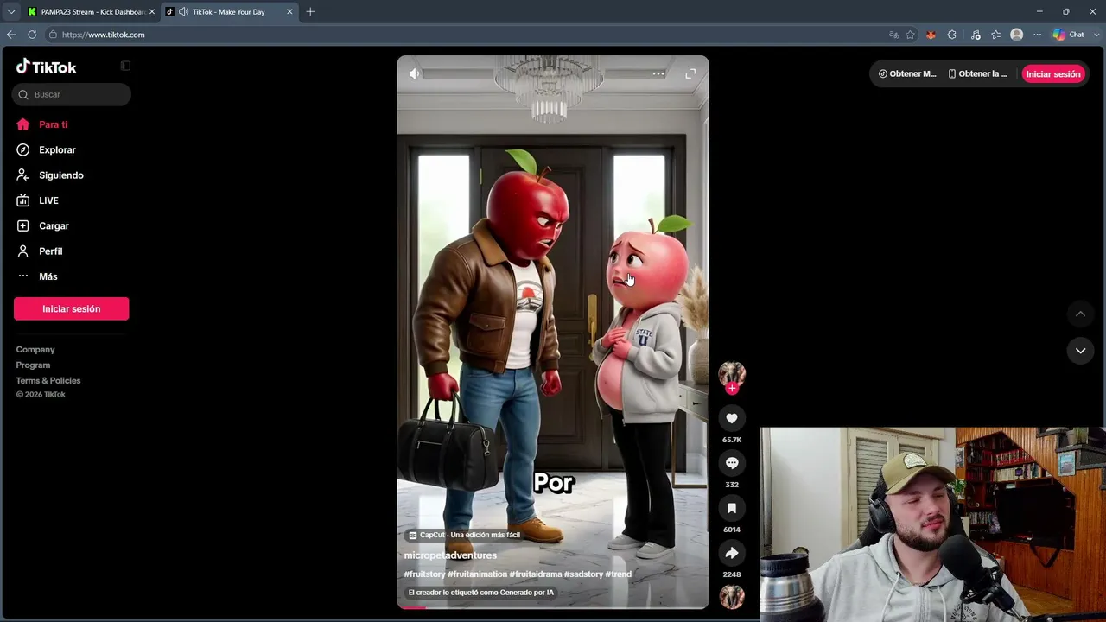1106x622 pixels.
Task: Click the address bar URL
Action: click(x=103, y=35)
